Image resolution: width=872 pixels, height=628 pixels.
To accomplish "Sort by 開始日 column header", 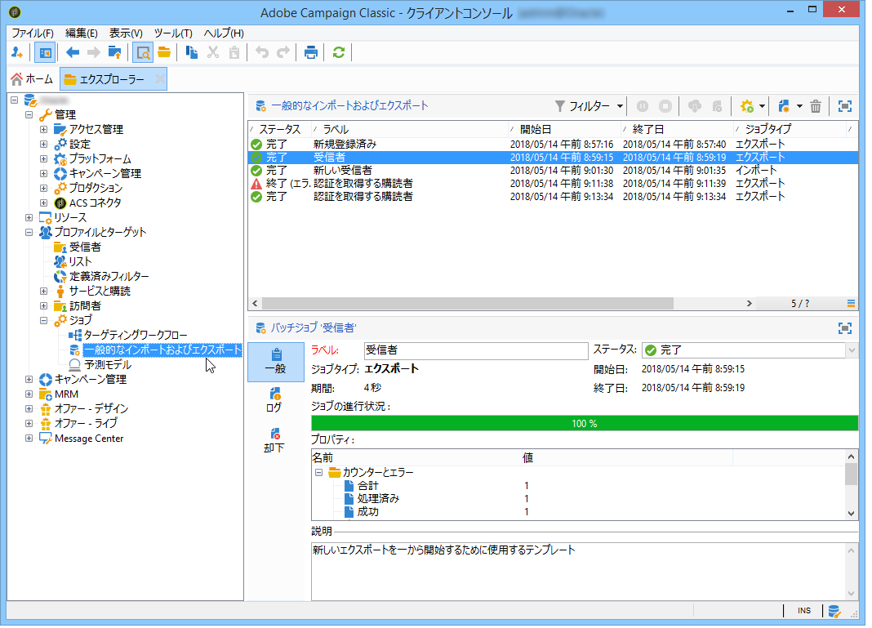I will 564,130.
